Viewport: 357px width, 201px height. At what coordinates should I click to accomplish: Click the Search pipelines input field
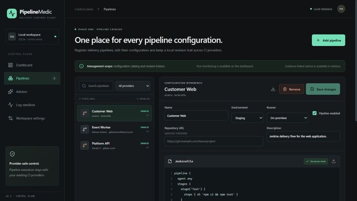(x=96, y=86)
